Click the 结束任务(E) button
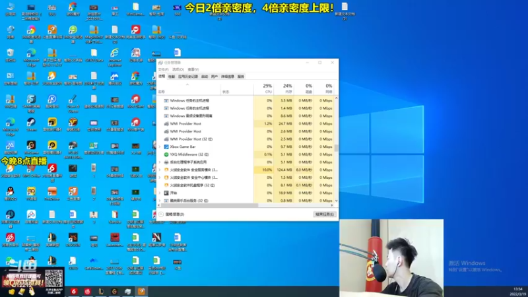Image resolution: width=528 pixels, height=297 pixels. pos(324,214)
